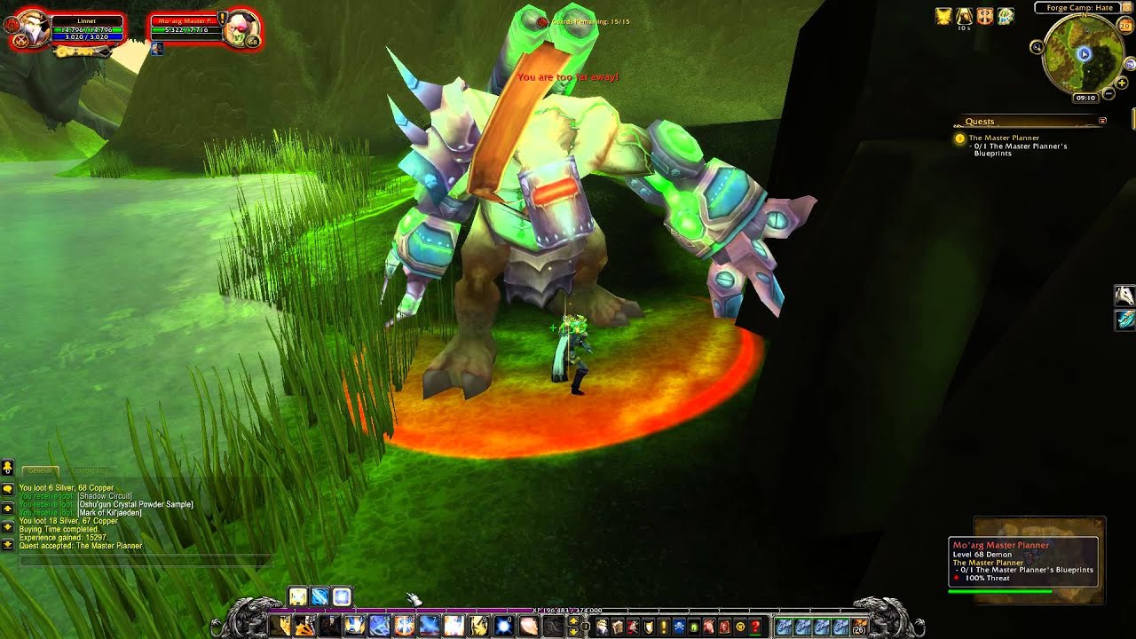
Task: Select the Mo'arg Master Planner target portrait
Action: click(x=240, y=28)
